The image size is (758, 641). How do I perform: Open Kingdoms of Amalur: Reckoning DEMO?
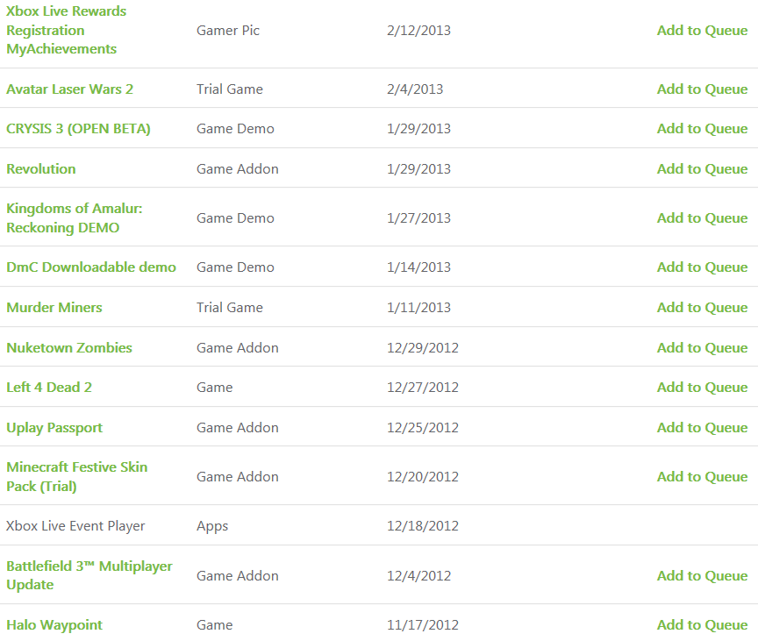click(75, 217)
